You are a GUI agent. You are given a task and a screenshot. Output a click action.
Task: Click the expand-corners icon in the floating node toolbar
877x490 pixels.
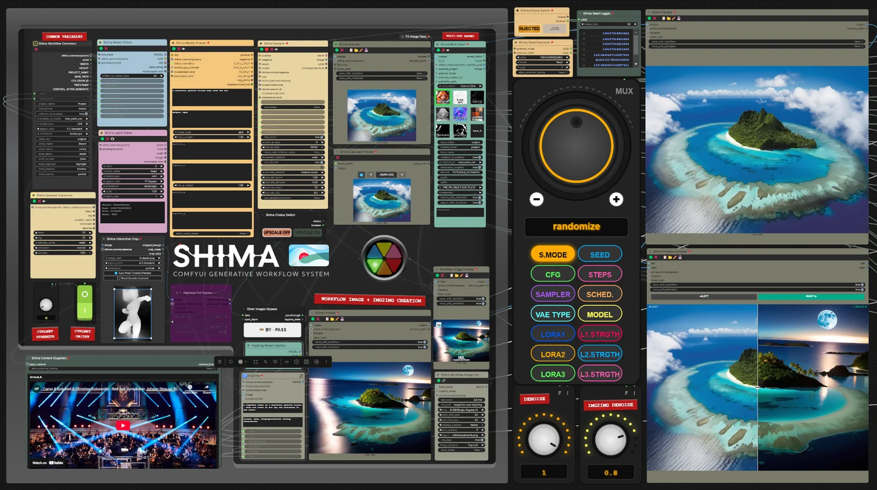pyautogui.click(x=255, y=362)
